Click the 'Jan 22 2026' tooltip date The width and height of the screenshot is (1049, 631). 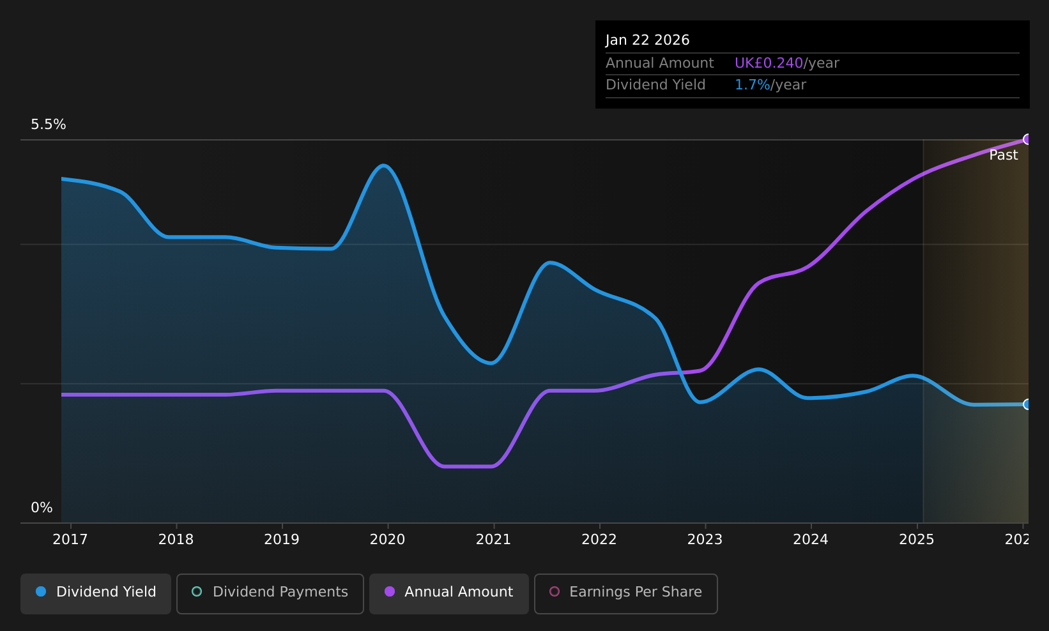(648, 40)
